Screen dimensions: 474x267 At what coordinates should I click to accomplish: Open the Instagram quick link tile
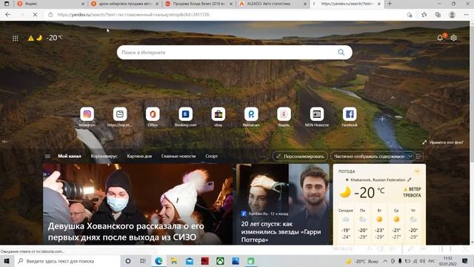87,114
